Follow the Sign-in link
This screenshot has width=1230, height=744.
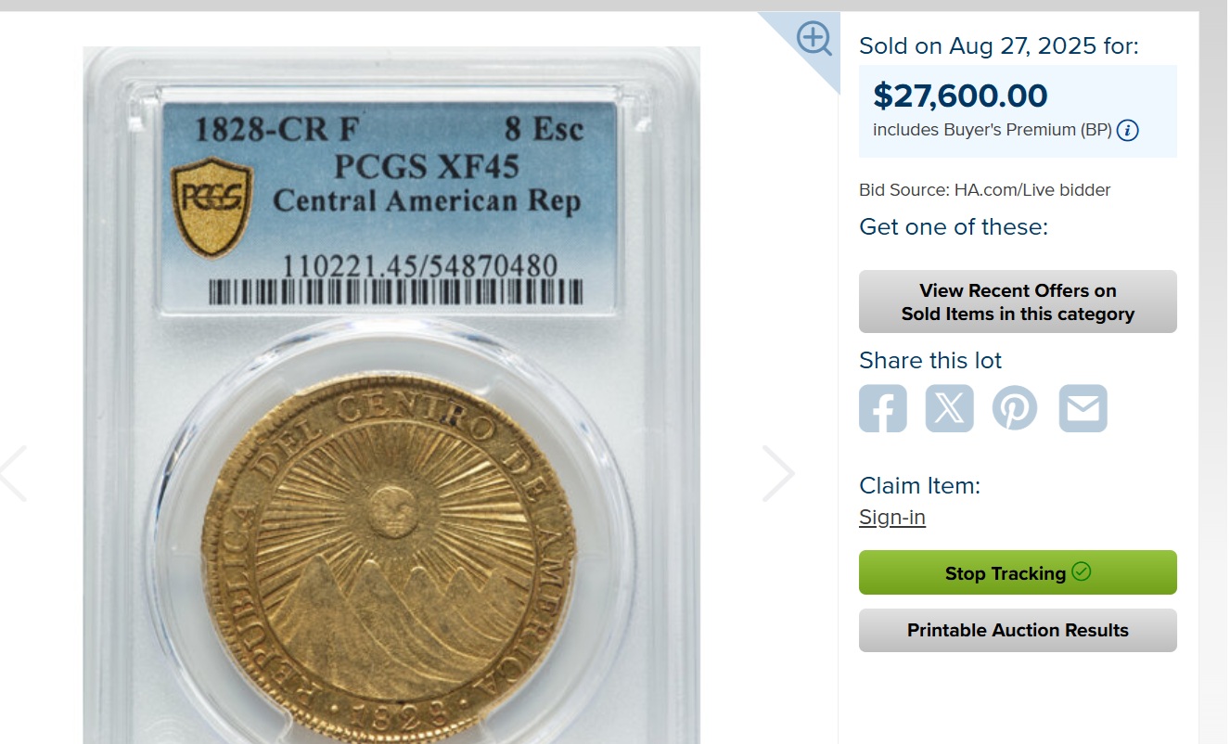892,517
